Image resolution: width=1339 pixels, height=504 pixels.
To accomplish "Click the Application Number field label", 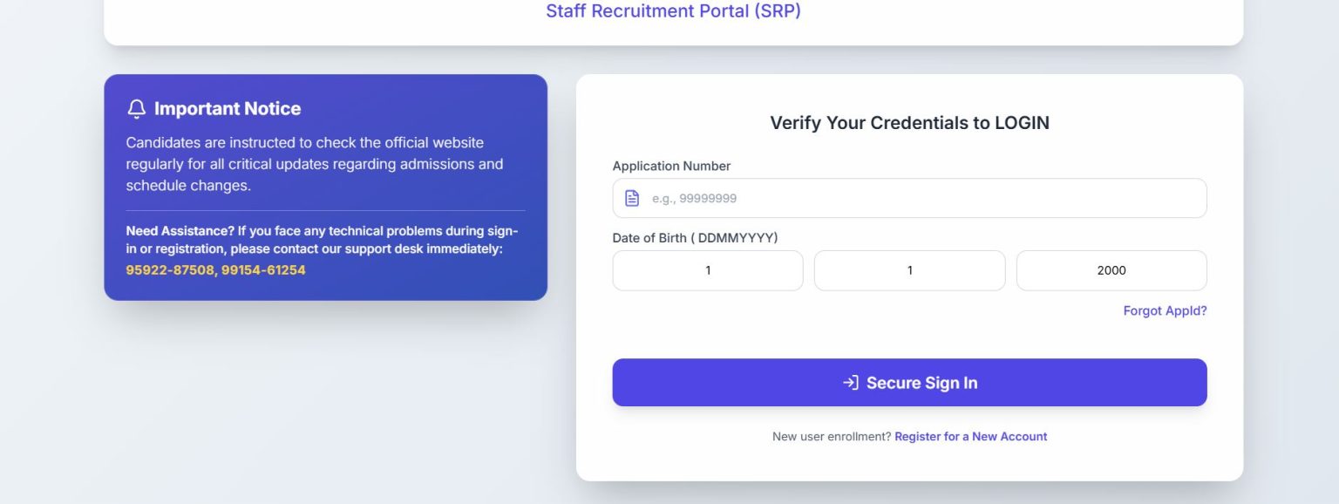I will [671, 166].
